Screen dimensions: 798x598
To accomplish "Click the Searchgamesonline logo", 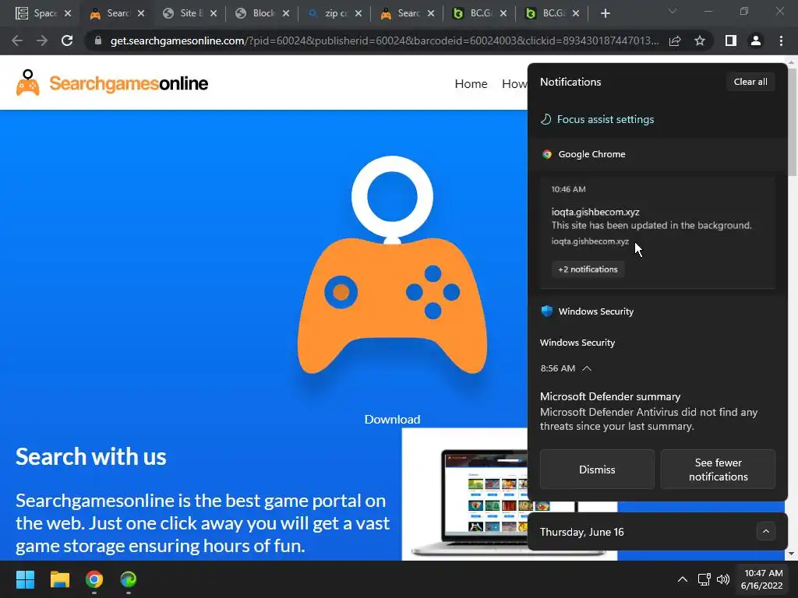I will coord(112,83).
